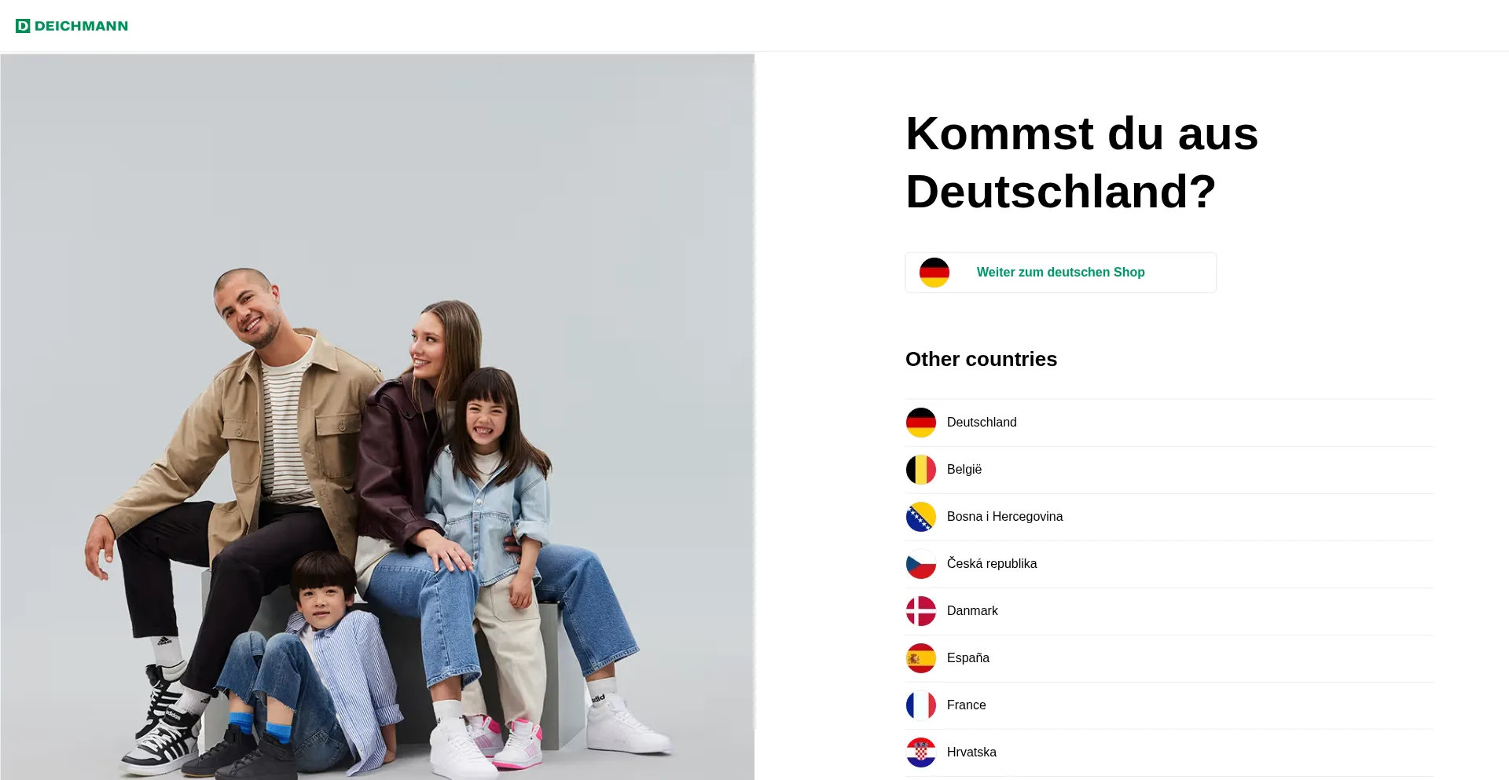The height and width of the screenshot is (780, 1509).
Task: Click the Deichmann logo in the header
Action: click(72, 26)
